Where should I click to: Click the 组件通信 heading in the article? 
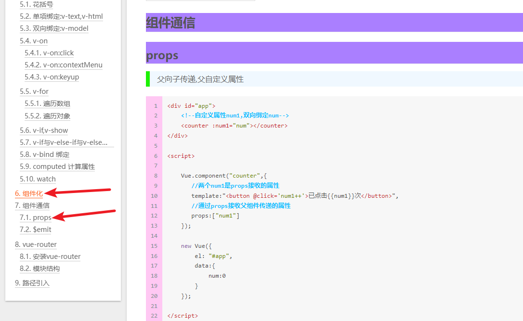coord(170,23)
